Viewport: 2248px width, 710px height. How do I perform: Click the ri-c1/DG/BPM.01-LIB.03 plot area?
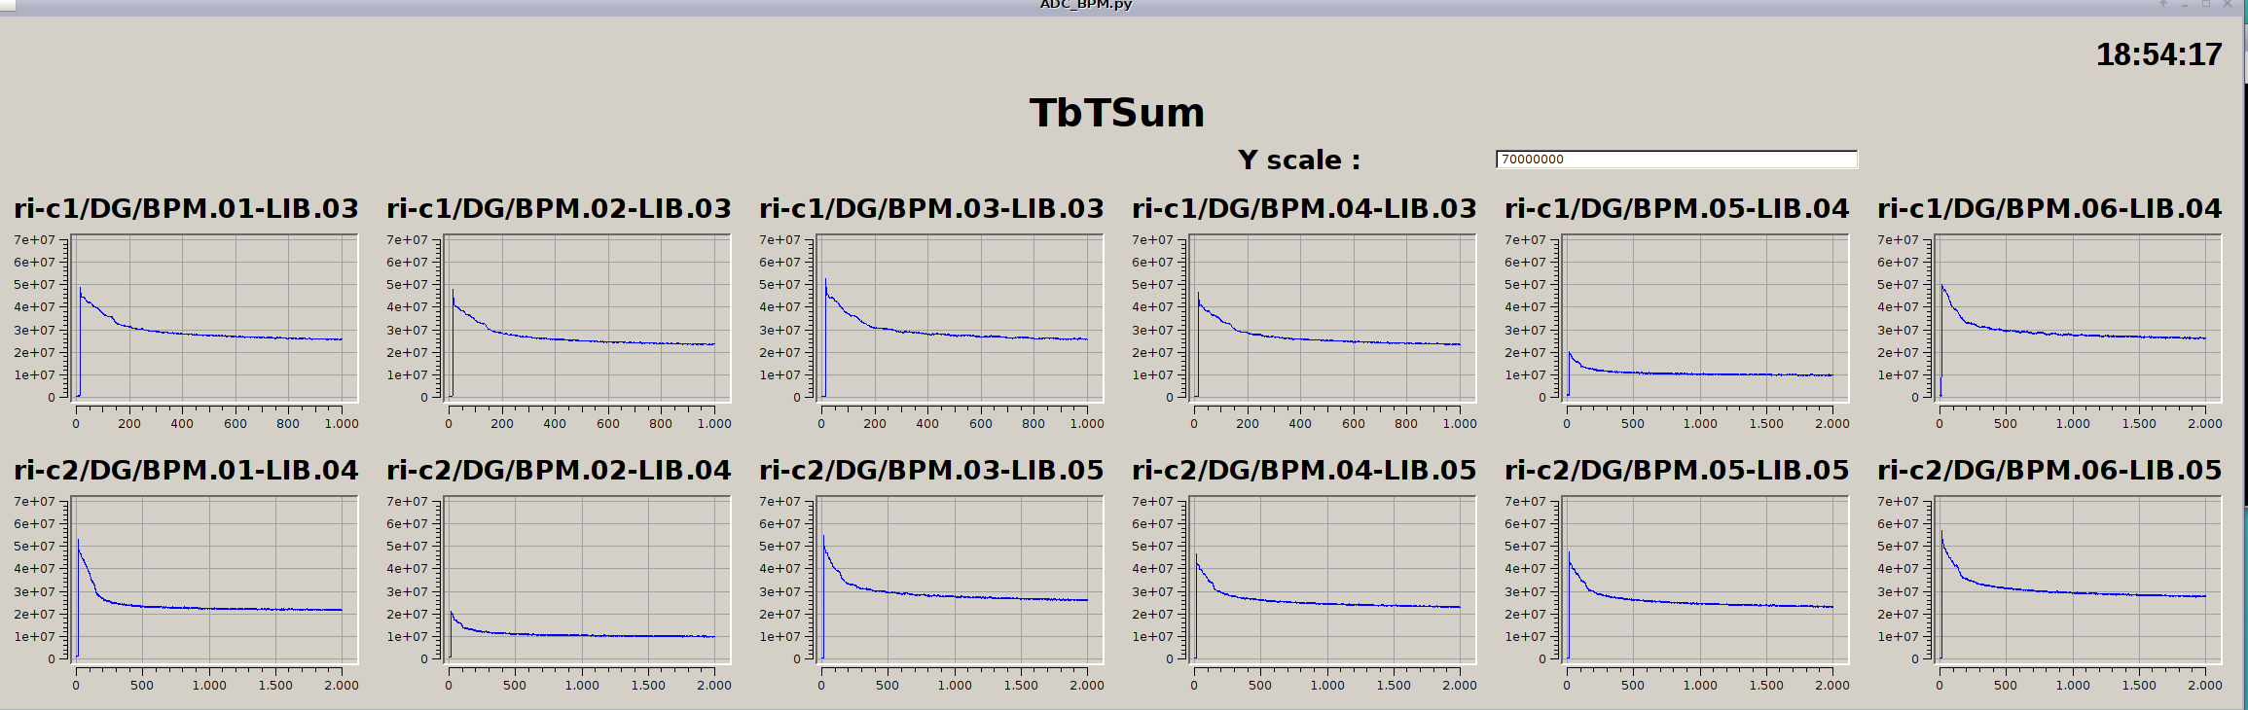click(x=215, y=318)
